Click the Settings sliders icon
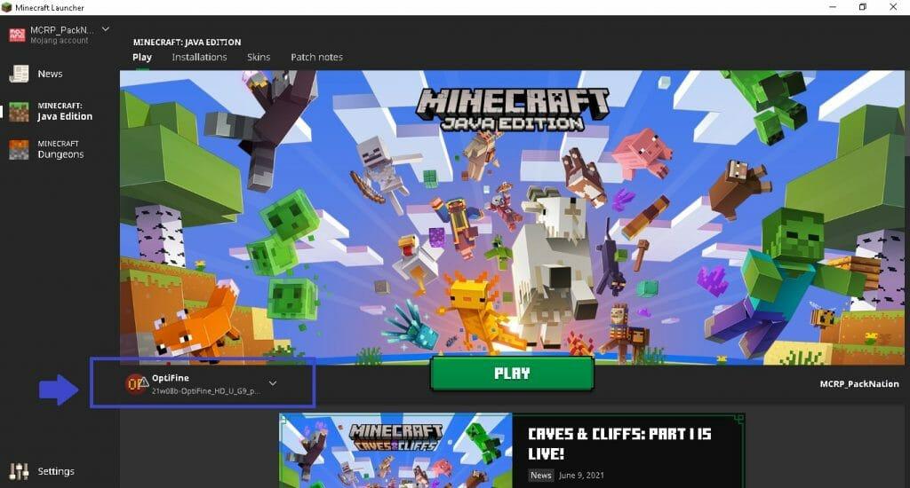 (x=19, y=471)
